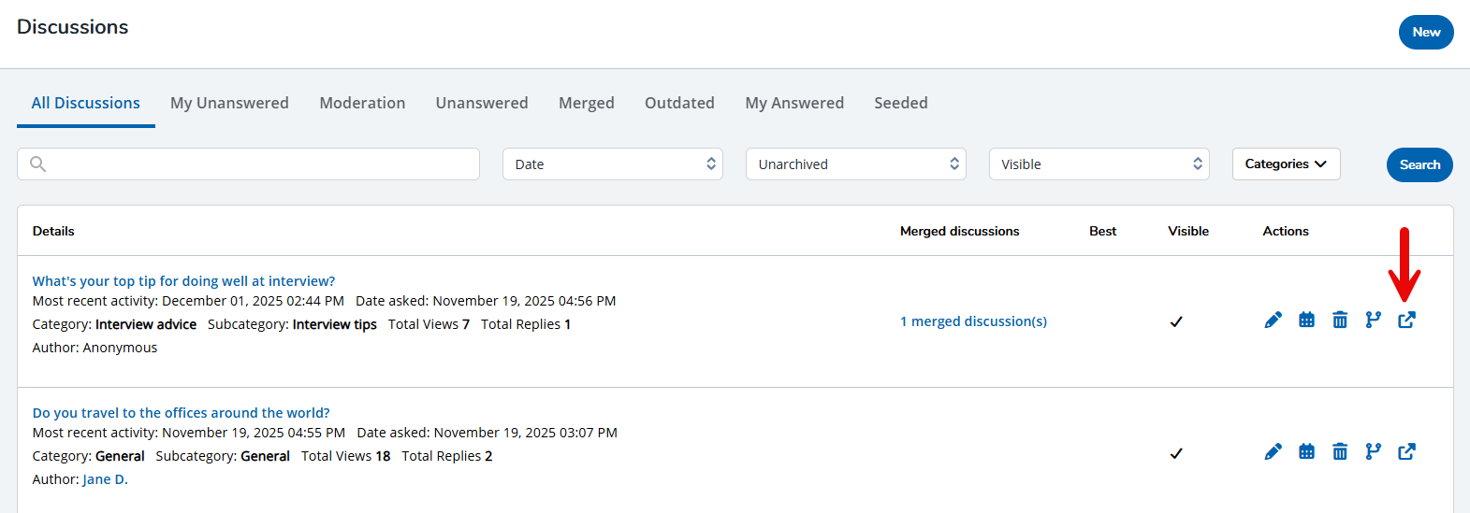Expand the Unarchived filter dropdown

tap(855, 164)
